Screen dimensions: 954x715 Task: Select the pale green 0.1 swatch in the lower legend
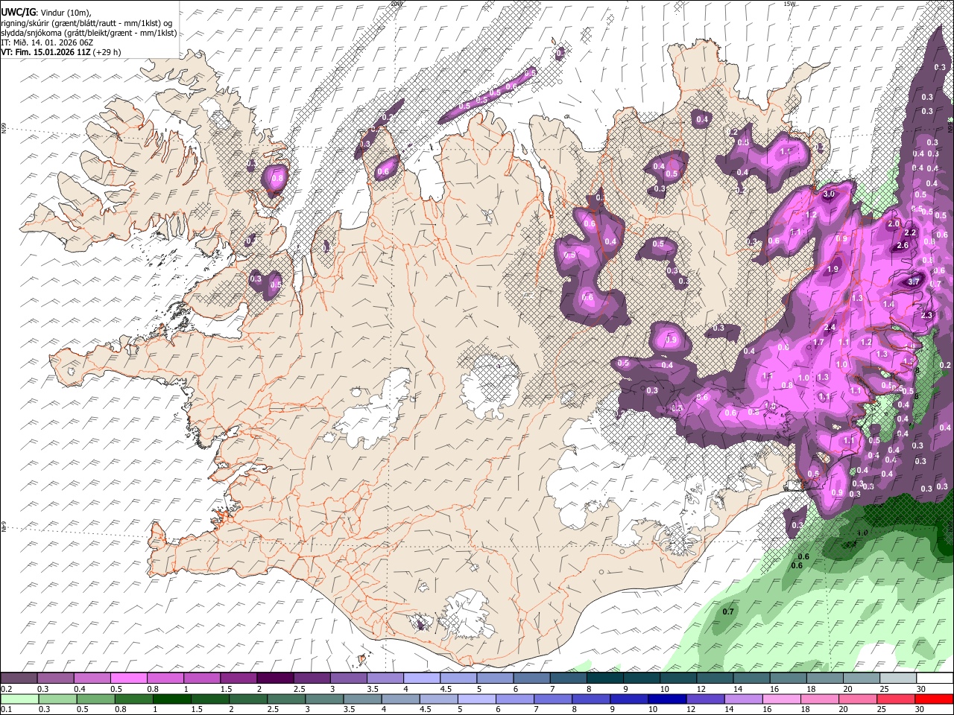point(19,699)
